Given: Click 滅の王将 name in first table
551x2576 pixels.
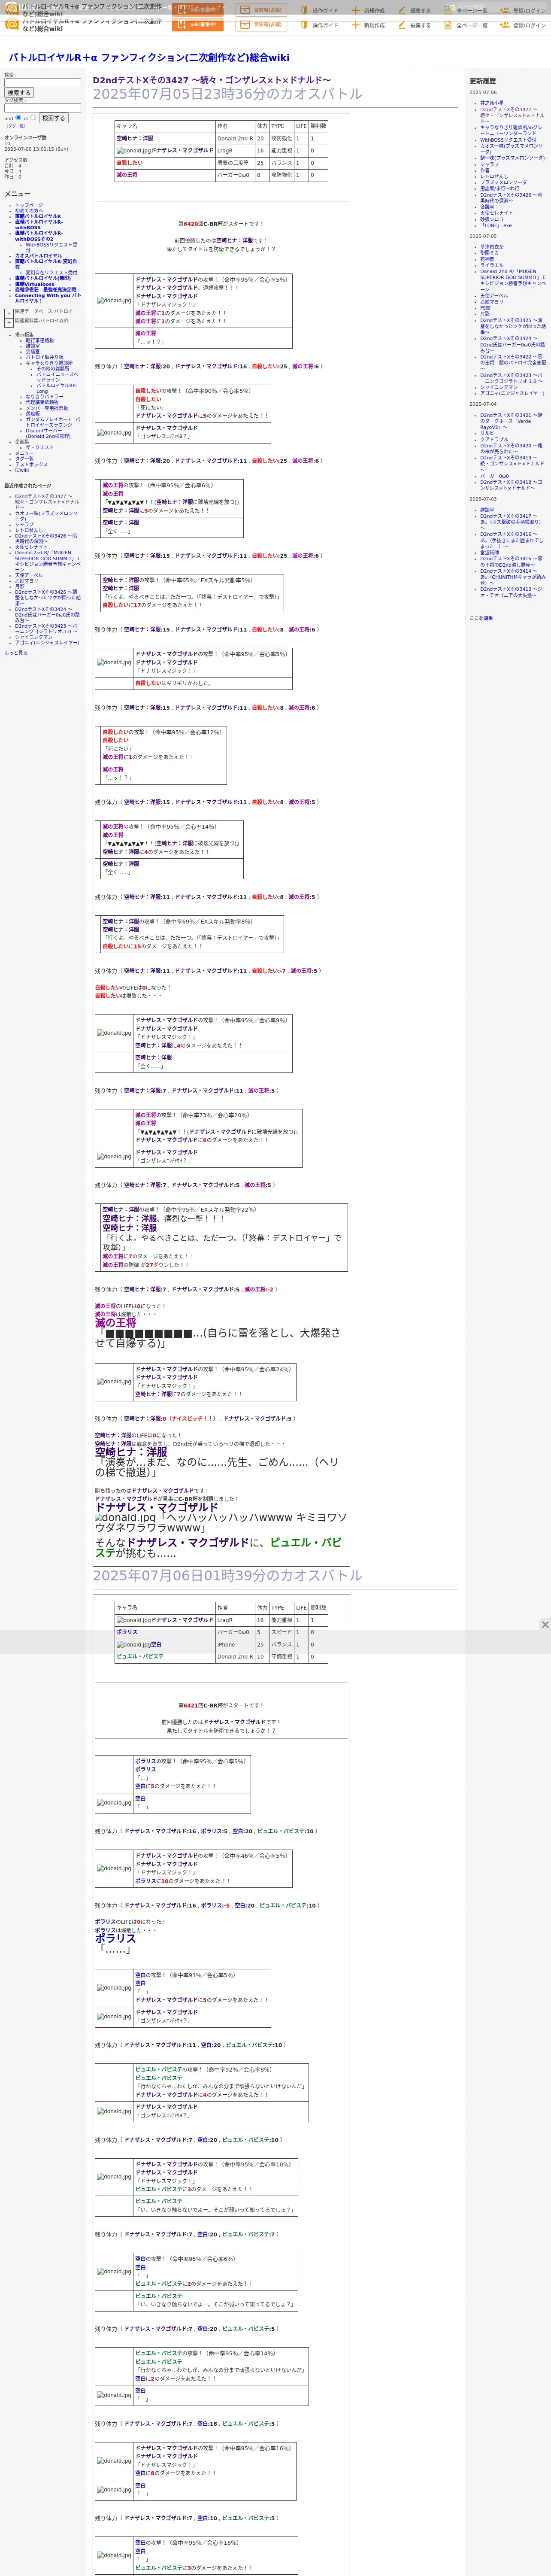Looking at the screenshot, I should point(127,175).
